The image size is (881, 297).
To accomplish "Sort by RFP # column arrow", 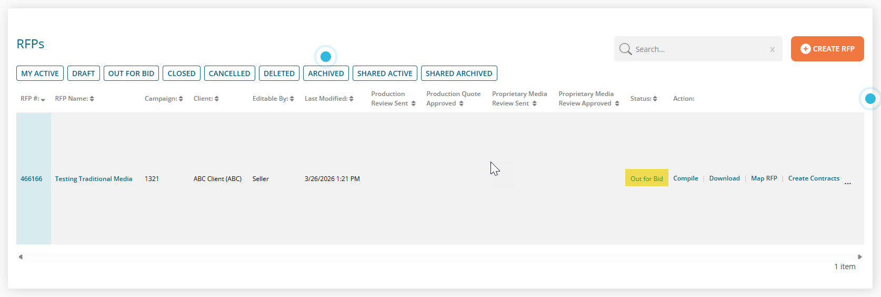I will pyautogui.click(x=43, y=99).
